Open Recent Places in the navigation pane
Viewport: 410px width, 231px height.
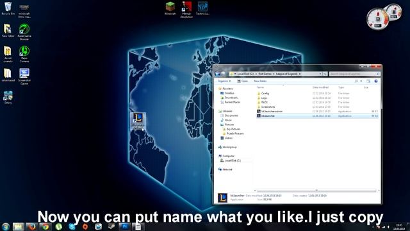click(232, 102)
